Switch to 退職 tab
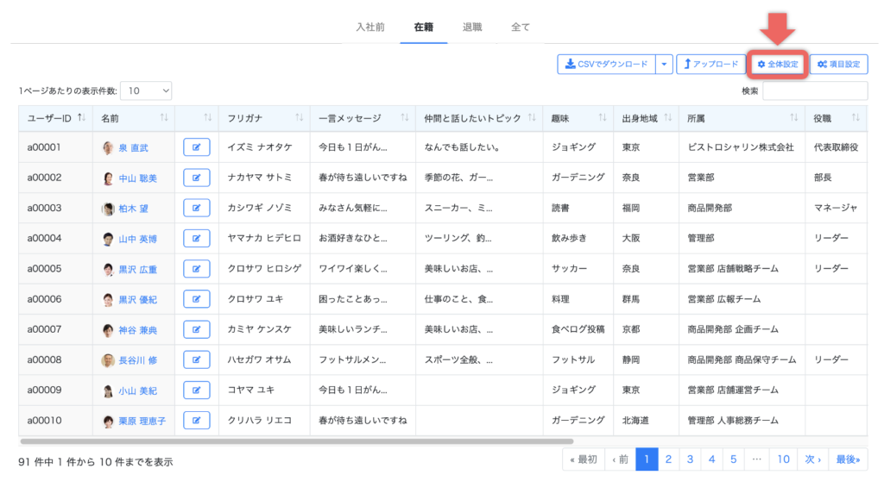The height and width of the screenshot is (481, 884). click(472, 27)
